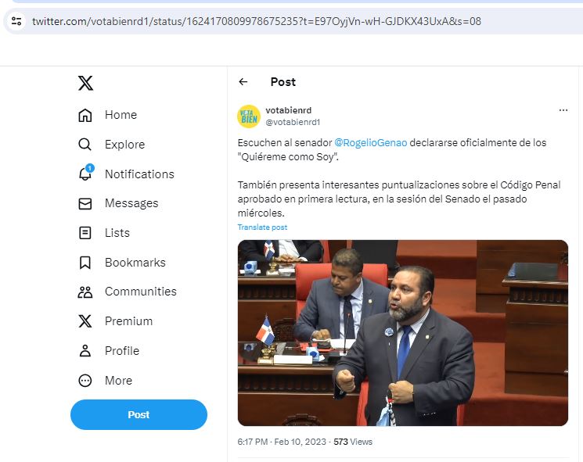Open the @RogelioGenao mention link
Image resolution: width=583 pixels, height=462 pixels.
(x=370, y=143)
